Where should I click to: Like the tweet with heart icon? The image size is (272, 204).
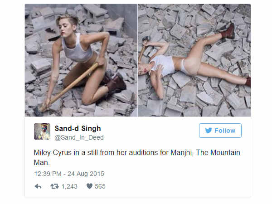[89, 186]
